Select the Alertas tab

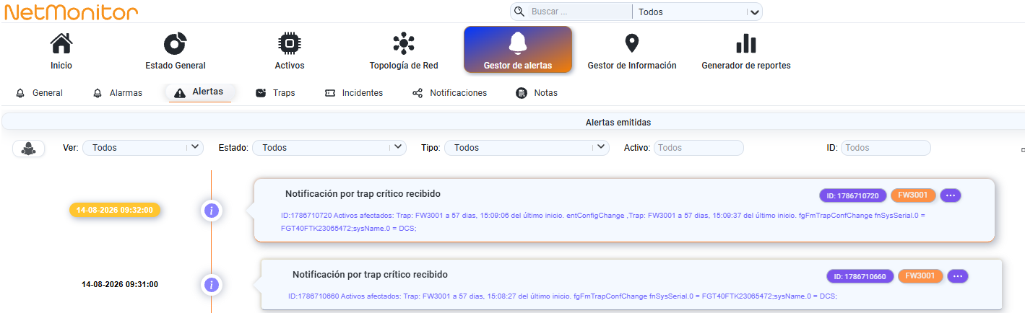tap(199, 92)
